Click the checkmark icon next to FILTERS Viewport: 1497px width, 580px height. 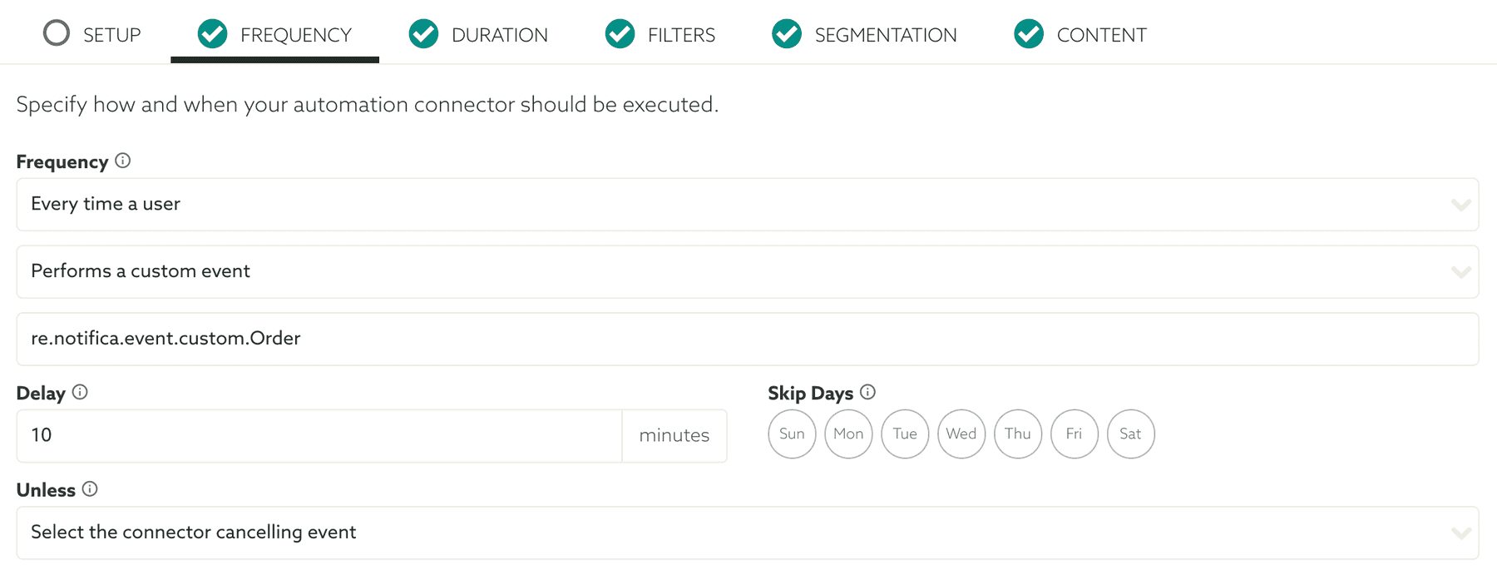pyautogui.click(x=620, y=34)
